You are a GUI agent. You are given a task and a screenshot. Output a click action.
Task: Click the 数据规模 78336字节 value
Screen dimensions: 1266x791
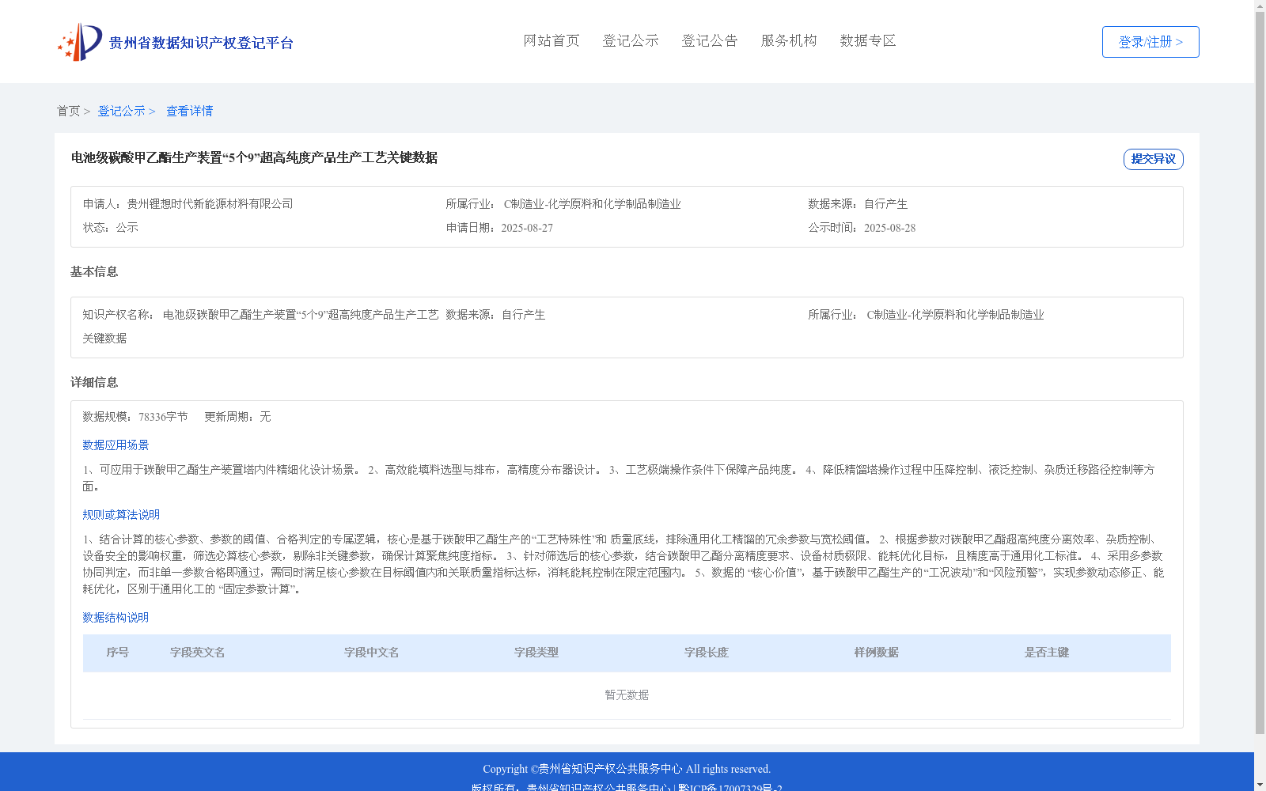click(163, 417)
